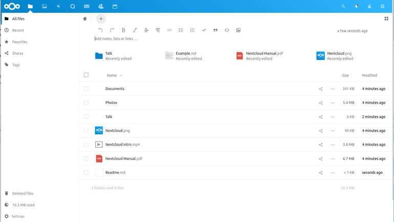Viewport: 394px width, 222px height.
Task: Share the Nextcloud.png file
Action: pos(321,131)
